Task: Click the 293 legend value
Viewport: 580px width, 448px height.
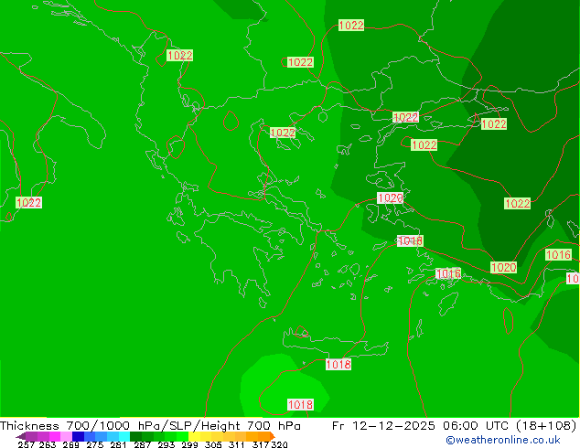Action: (166, 444)
